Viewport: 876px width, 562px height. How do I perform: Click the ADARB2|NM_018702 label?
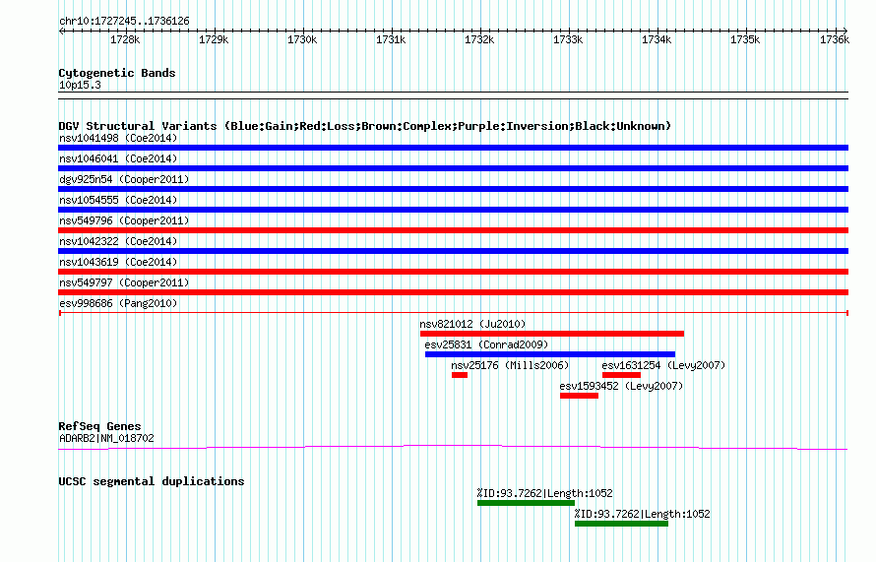tap(106, 439)
